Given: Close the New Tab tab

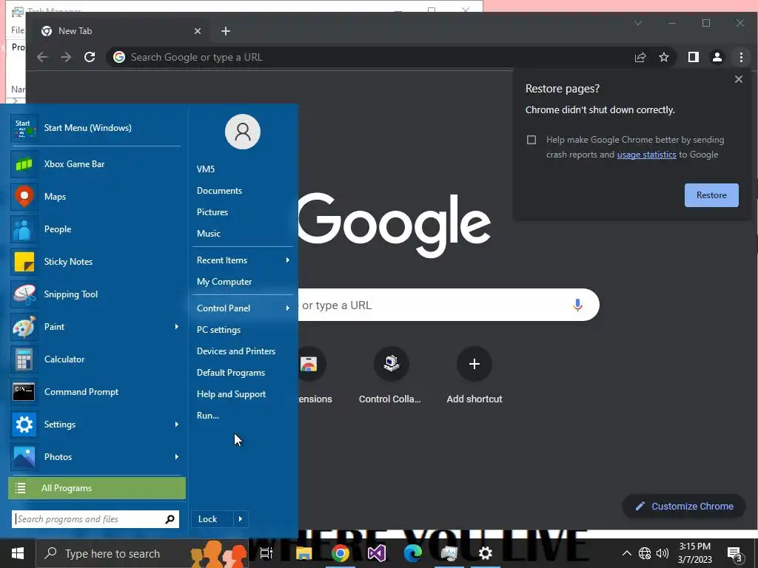Looking at the screenshot, I should click(x=197, y=31).
